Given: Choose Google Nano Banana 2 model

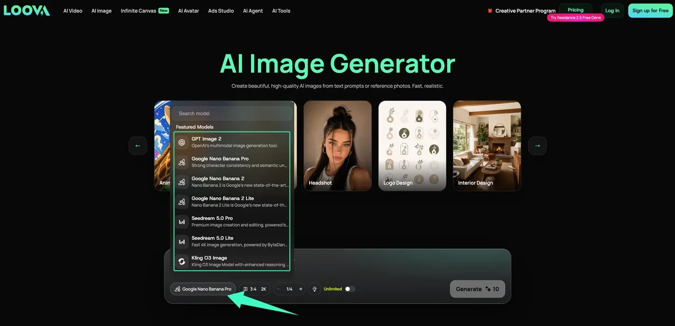Looking at the screenshot, I should (x=232, y=181).
